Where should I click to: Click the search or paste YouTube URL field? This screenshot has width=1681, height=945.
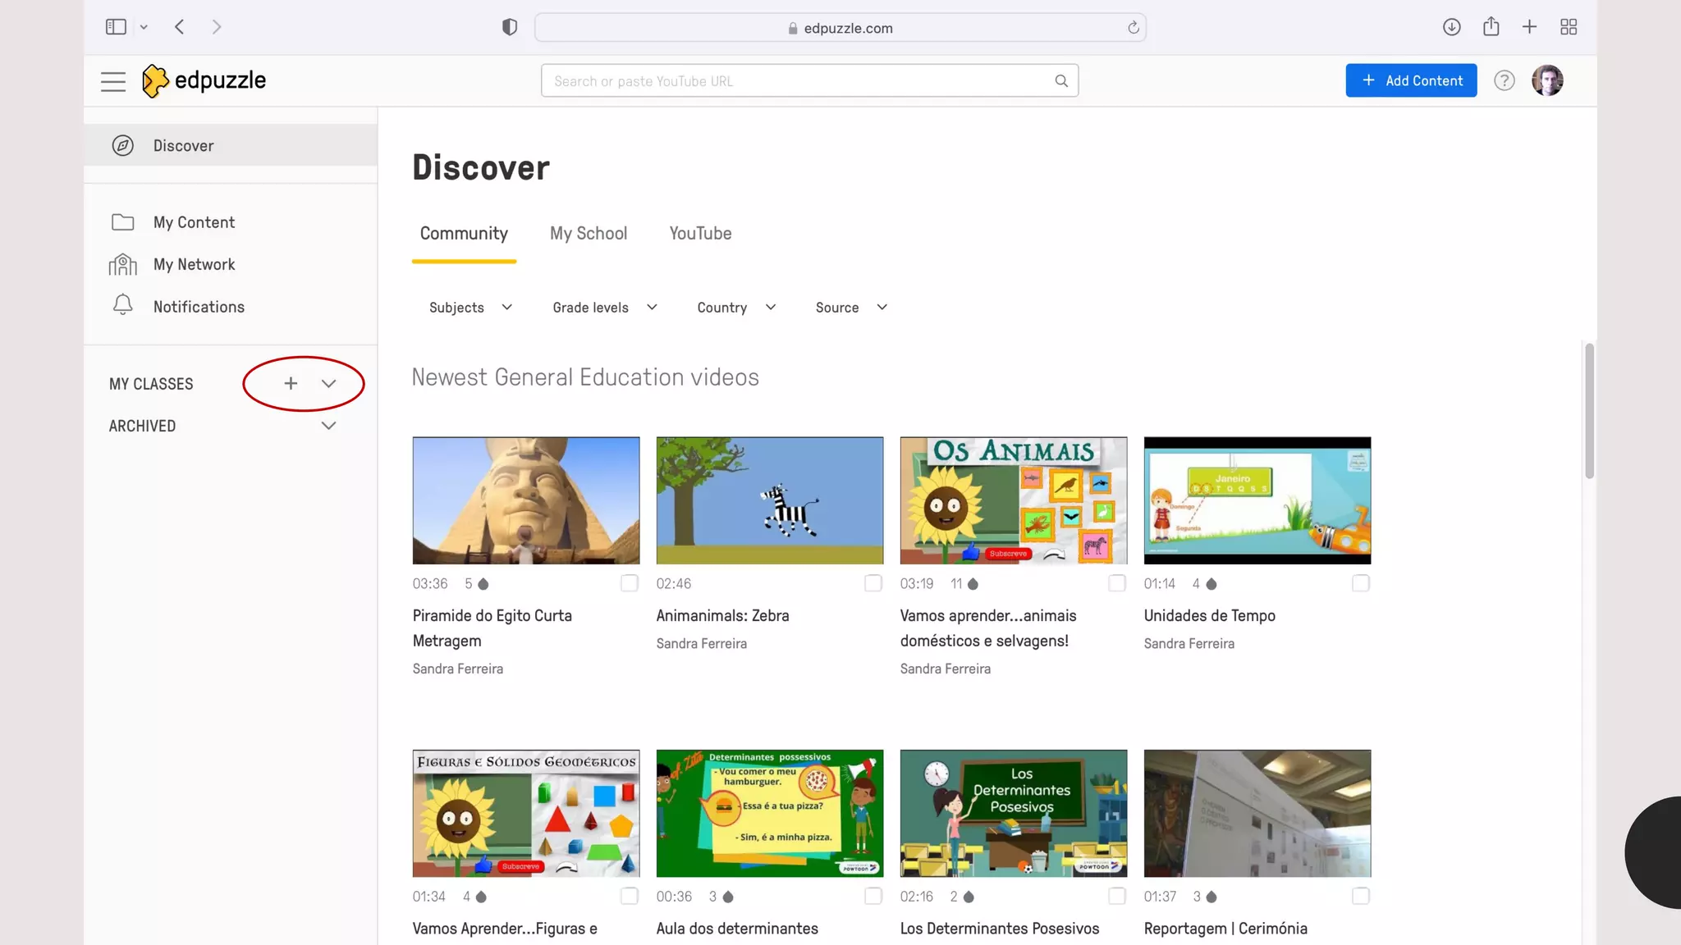coord(796,81)
